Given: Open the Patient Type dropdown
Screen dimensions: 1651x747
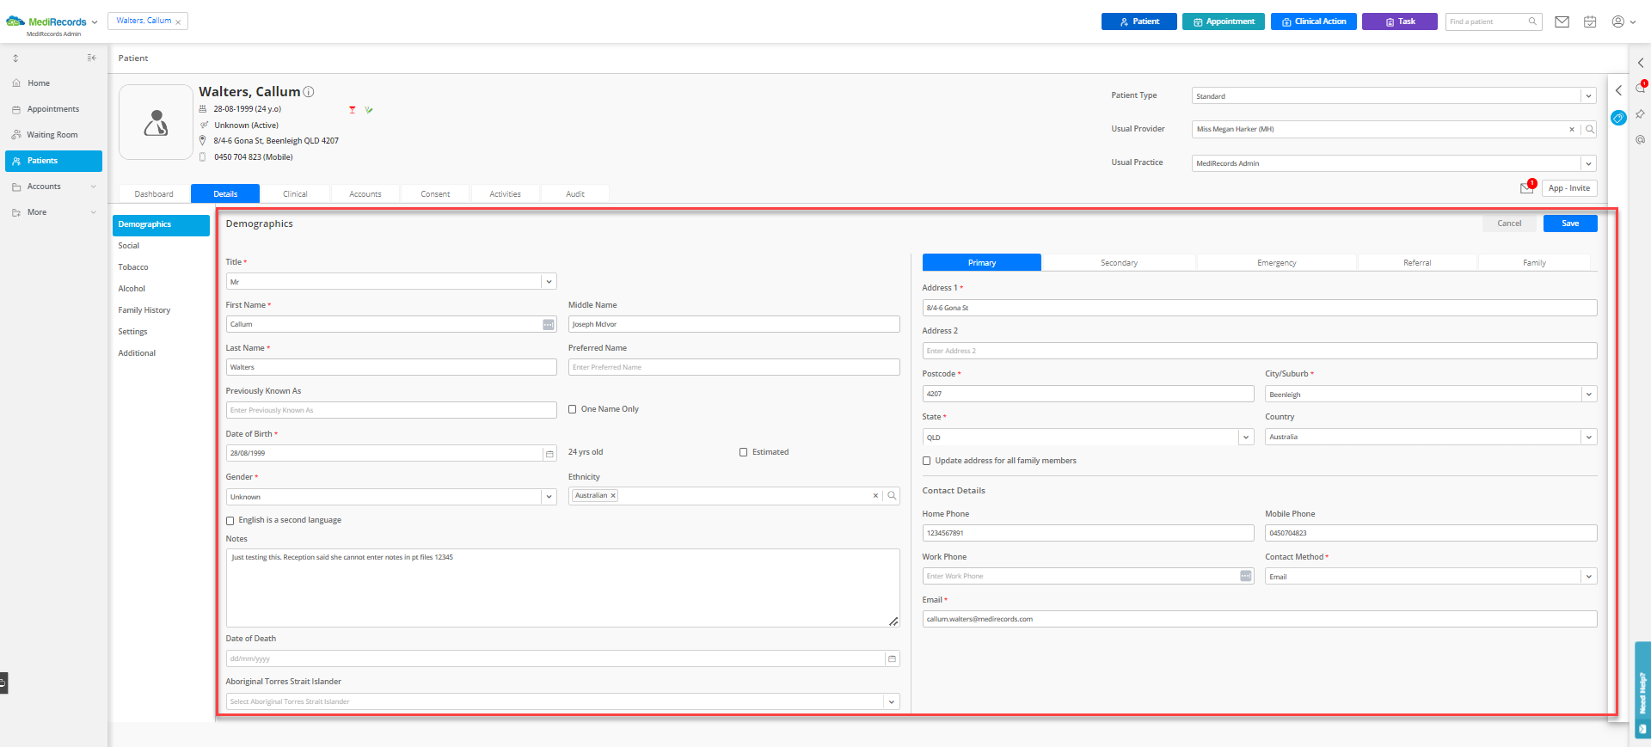Looking at the screenshot, I should 1588,96.
